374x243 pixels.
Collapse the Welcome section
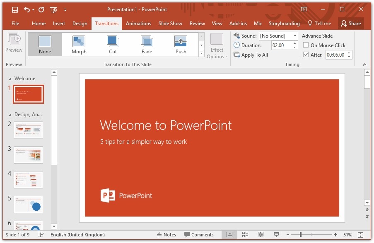(x=10, y=79)
